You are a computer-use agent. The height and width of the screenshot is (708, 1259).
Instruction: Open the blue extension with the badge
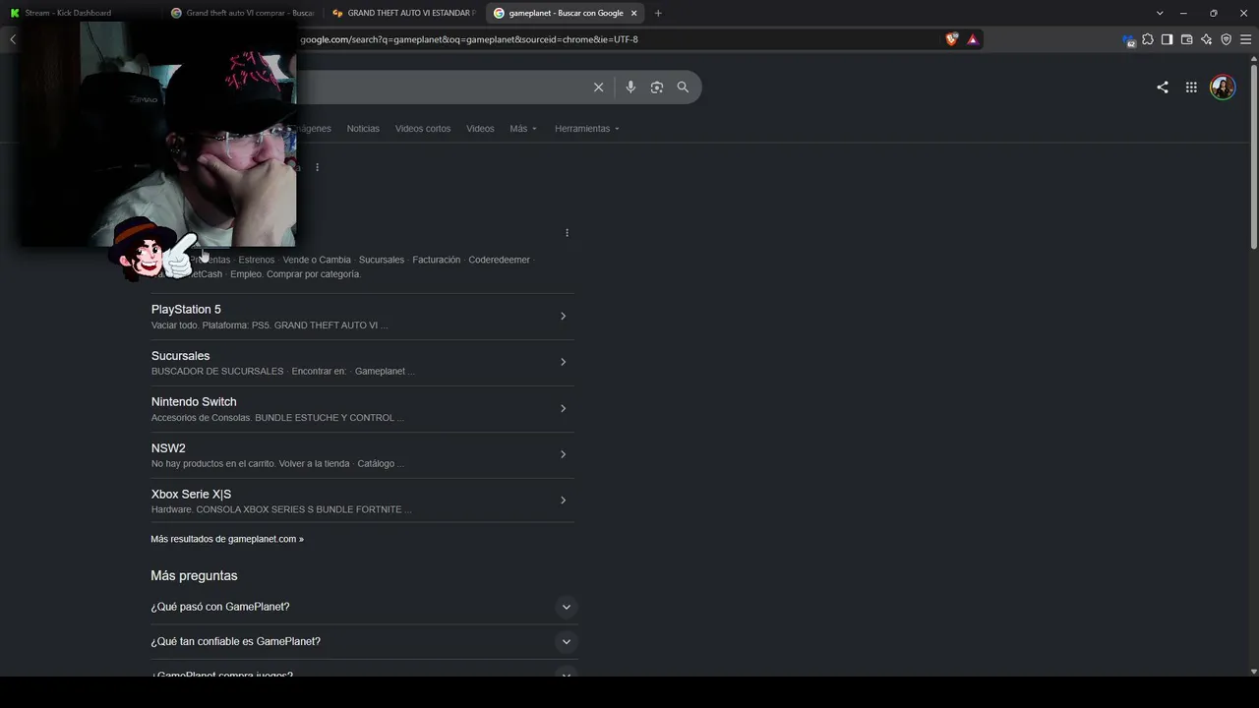tap(1128, 40)
